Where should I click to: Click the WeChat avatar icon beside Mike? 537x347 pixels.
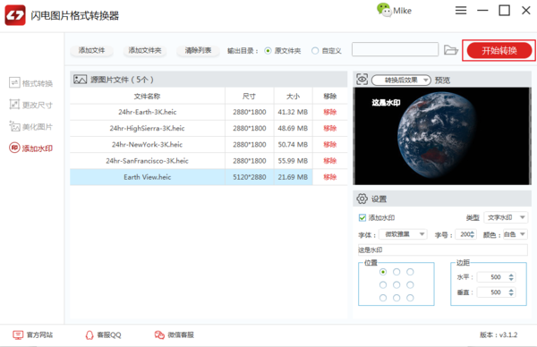point(384,10)
